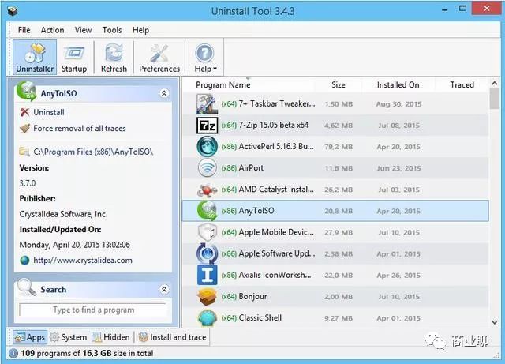Sort by the Traced column

tap(462, 84)
